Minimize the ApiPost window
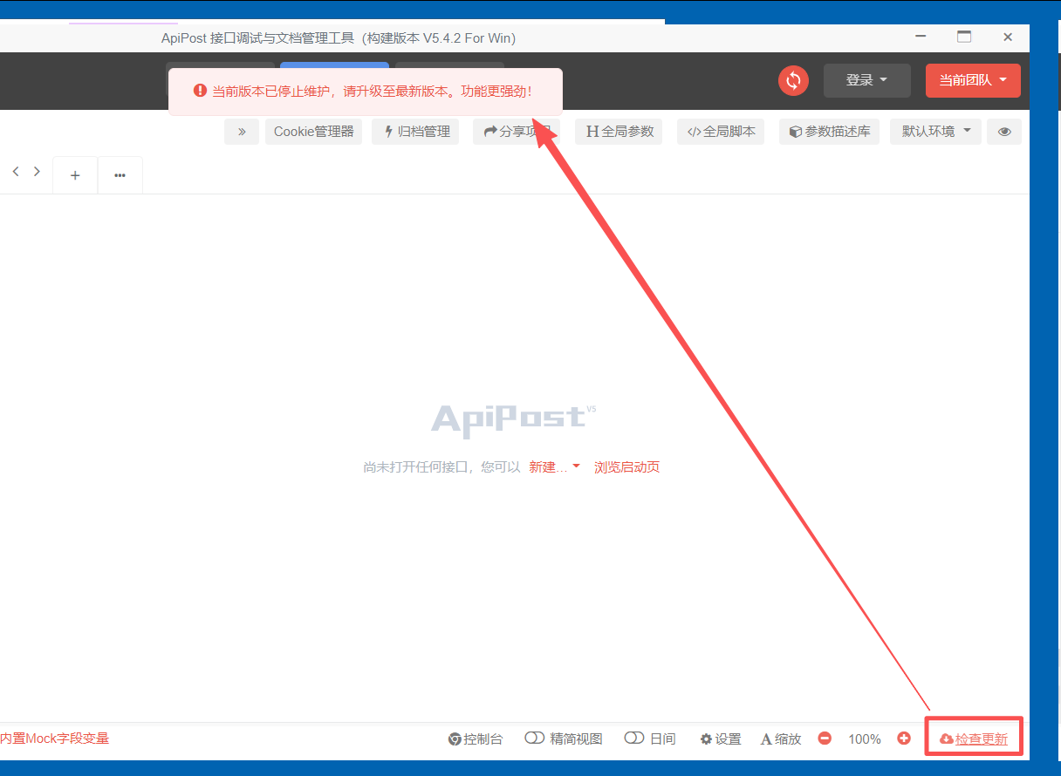Viewport: 1061px width, 776px height. [x=921, y=37]
